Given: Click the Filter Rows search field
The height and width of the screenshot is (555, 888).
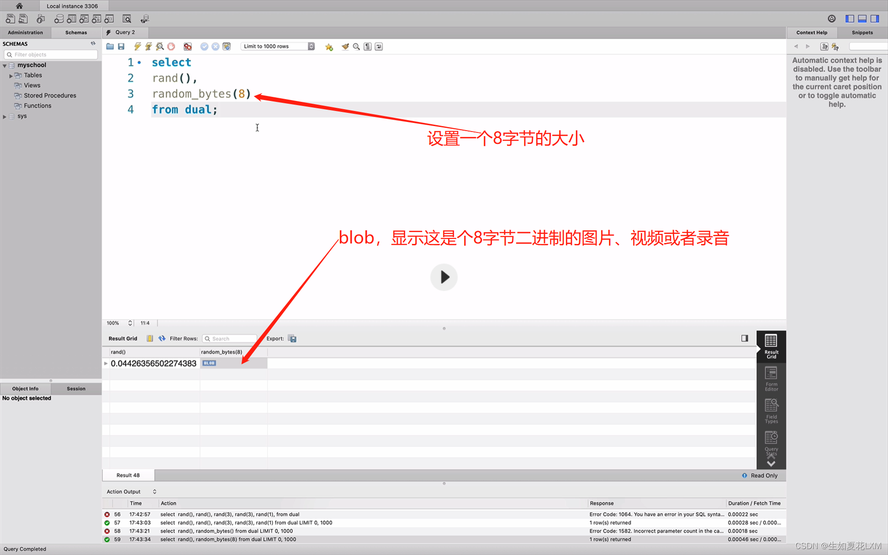Looking at the screenshot, I should click(230, 338).
